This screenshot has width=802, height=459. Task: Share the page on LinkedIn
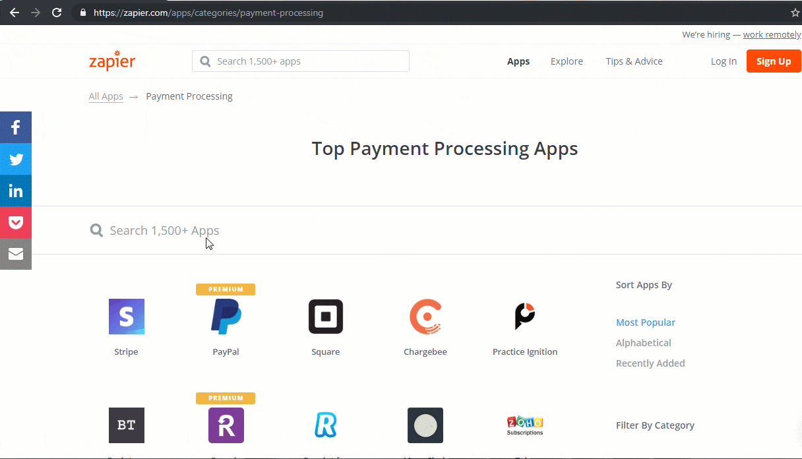click(16, 191)
